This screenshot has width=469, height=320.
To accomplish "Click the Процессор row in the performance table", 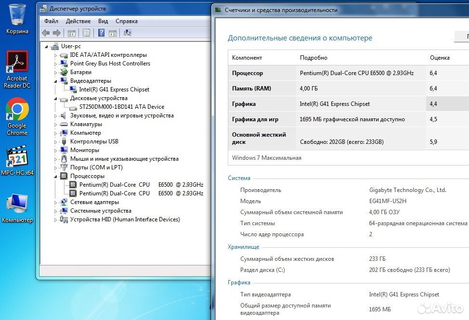I will (x=348, y=73).
